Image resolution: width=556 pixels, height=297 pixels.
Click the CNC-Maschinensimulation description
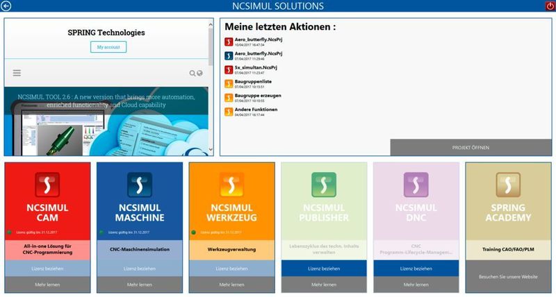pos(140,249)
